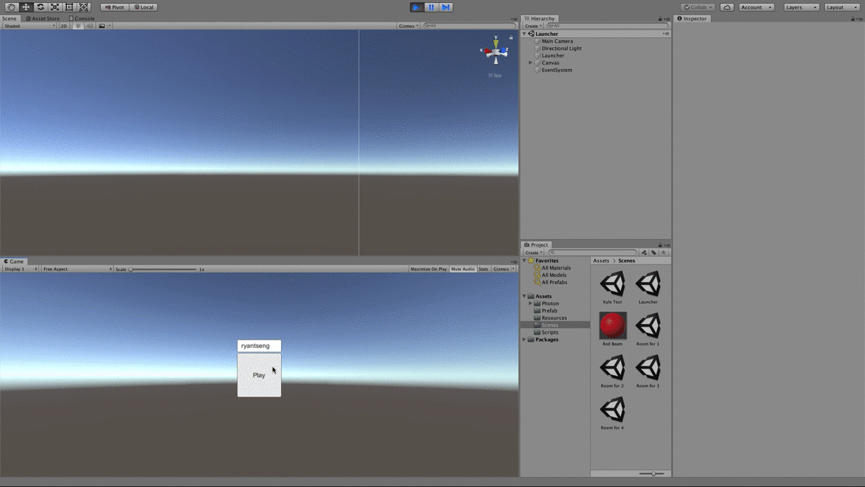Stop play mode with the Play button
This screenshot has height=487, width=865.
pyautogui.click(x=417, y=7)
